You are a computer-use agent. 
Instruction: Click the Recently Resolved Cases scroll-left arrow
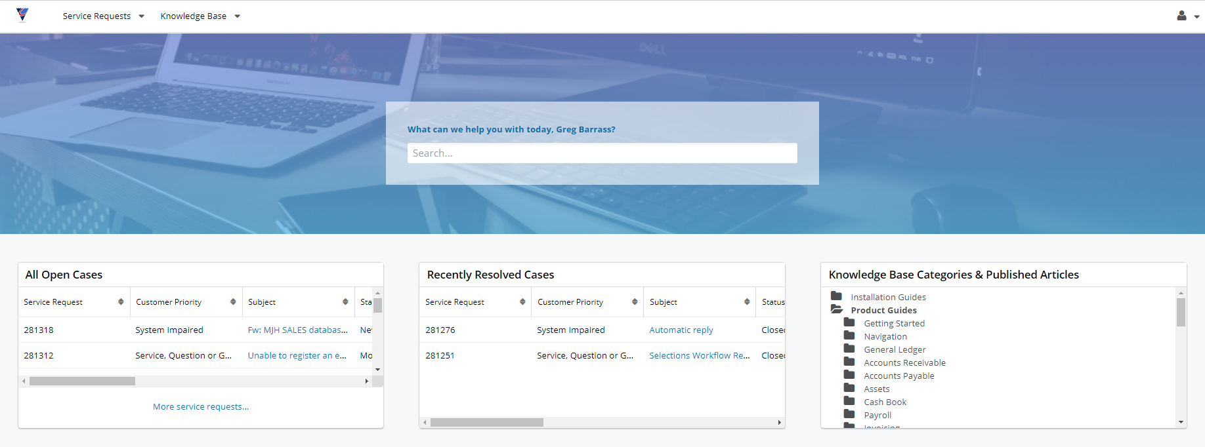point(425,423)
